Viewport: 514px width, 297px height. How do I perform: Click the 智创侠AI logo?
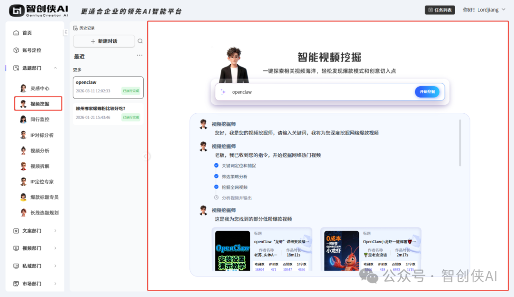tap(39, 10)
